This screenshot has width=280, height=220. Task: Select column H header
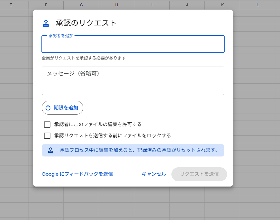(116, 5)
